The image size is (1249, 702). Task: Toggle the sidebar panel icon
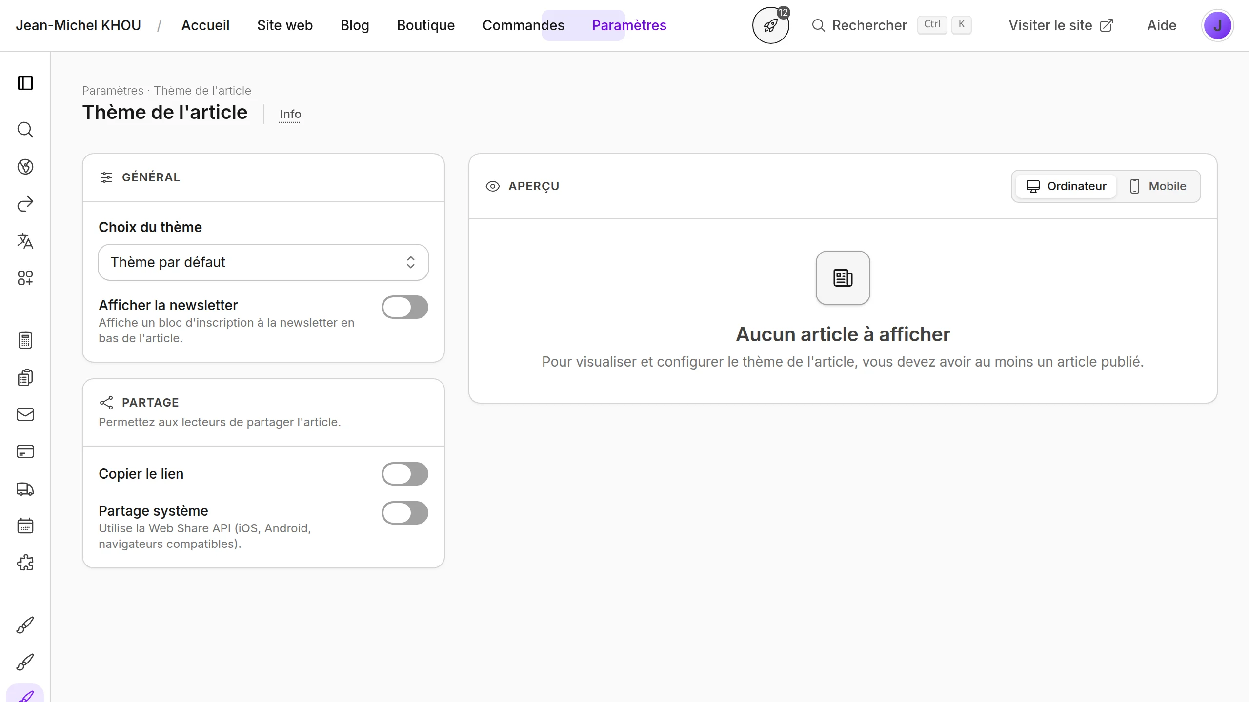[x=25, y=83]
